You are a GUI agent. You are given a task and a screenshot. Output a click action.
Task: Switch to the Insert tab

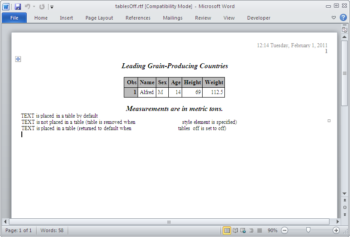pyautogui.click(x=66, y=18)
